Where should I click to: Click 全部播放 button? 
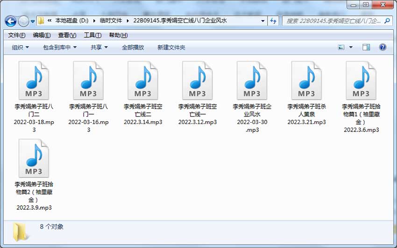pos(133,47)
